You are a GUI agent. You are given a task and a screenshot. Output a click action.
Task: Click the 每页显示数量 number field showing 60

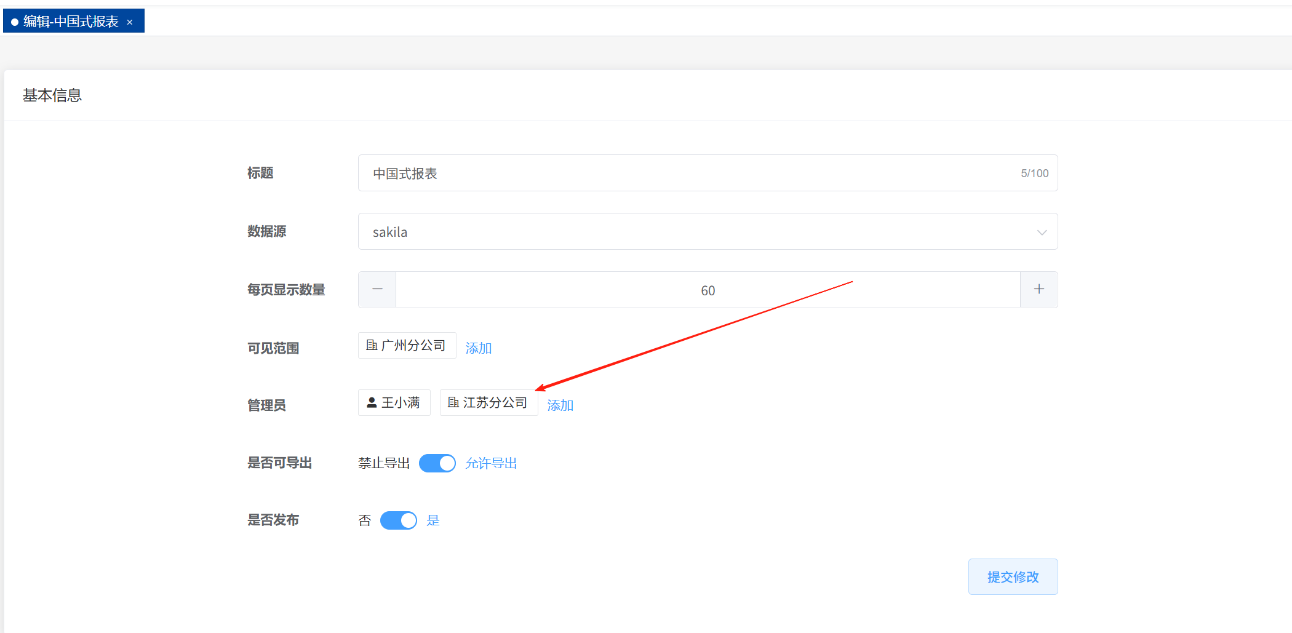point(708,290)
